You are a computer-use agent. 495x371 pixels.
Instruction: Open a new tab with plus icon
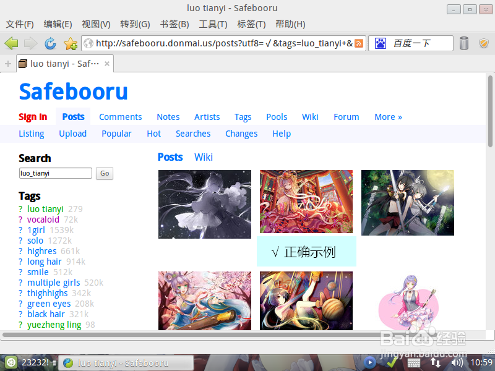pos(8,64)
